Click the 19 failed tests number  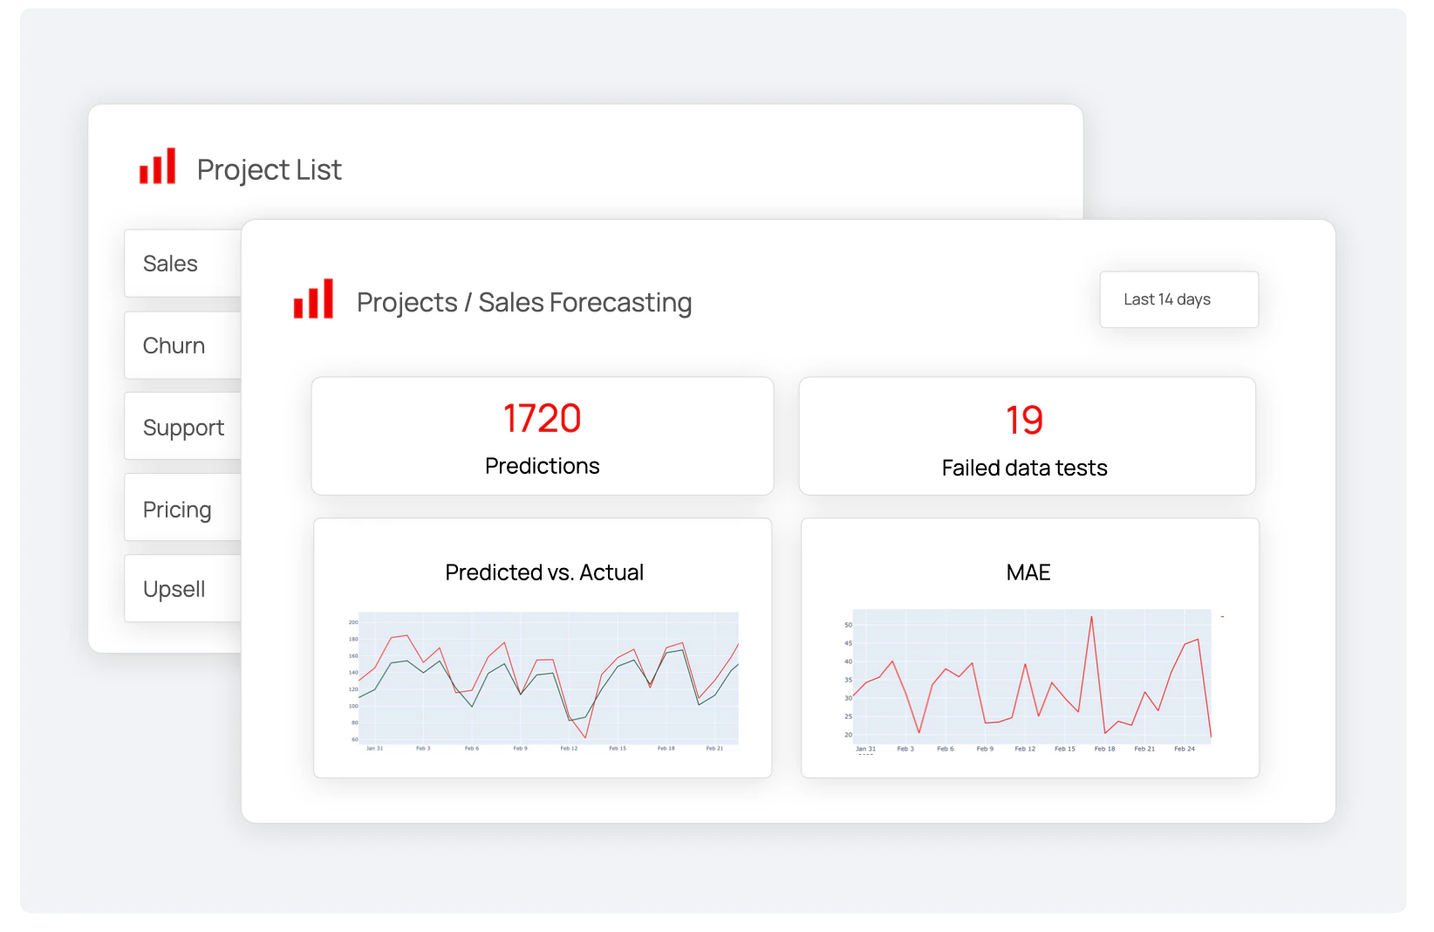pos(1025,421)
